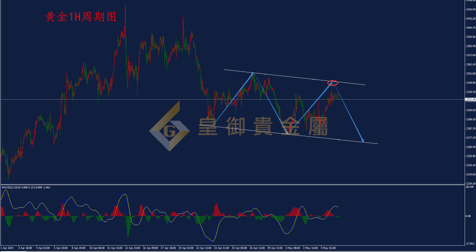
Task: Click the MACD zero level label 0.00
Action: (x=468, y=216)
